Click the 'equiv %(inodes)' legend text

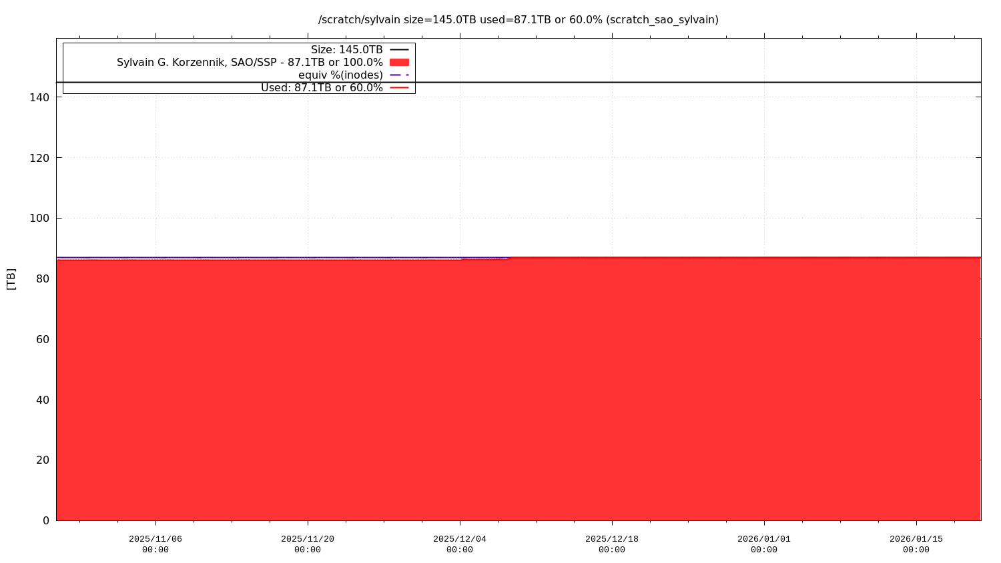tap(340, 75)
